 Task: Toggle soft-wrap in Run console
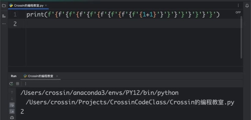(12, 105)
